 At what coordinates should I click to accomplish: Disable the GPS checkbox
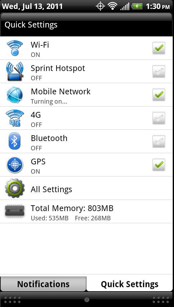159,165
